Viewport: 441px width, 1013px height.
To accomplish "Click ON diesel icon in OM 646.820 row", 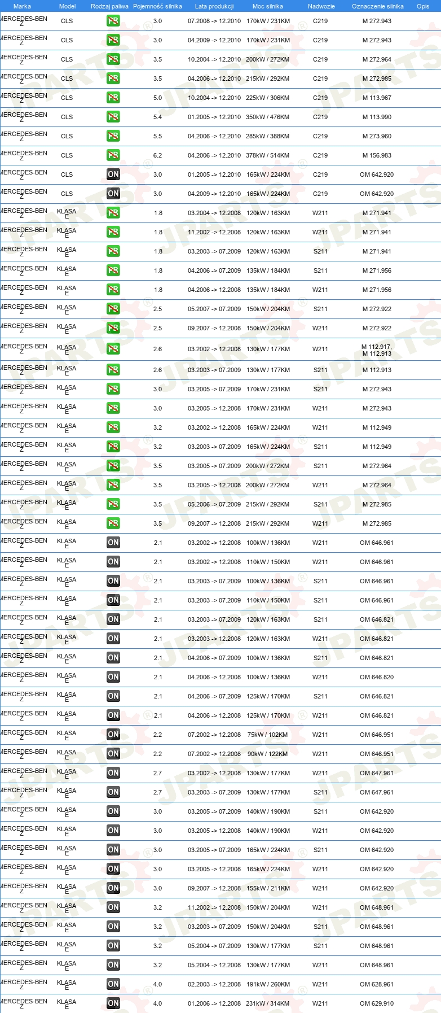I will click(x=113, y=677).
